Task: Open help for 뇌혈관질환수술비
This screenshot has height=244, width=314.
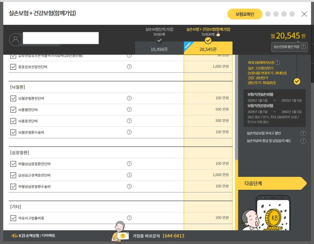Action: click(129, 132)
